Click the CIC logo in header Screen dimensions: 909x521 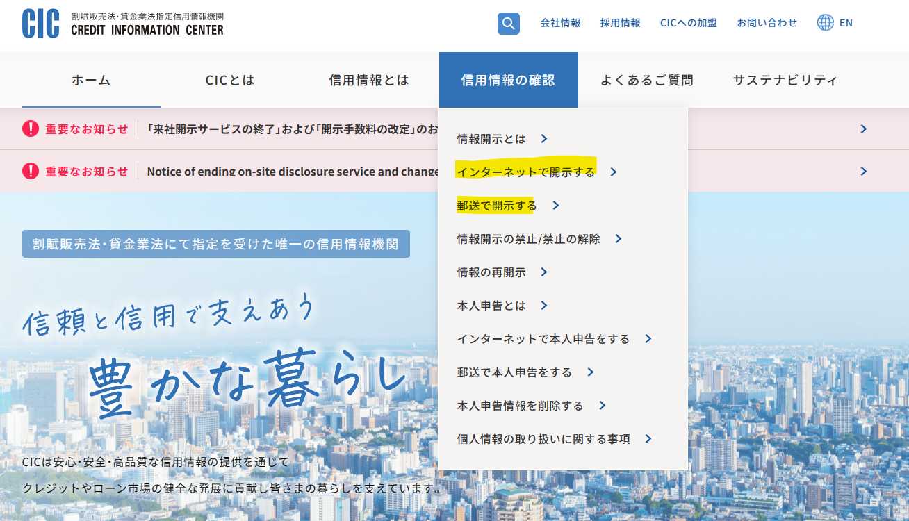click(x=123, y=24)
